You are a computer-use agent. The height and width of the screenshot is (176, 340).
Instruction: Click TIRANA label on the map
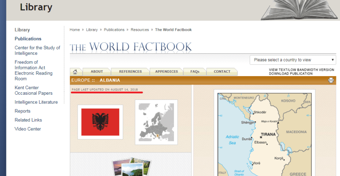click(x=268, y=134)
